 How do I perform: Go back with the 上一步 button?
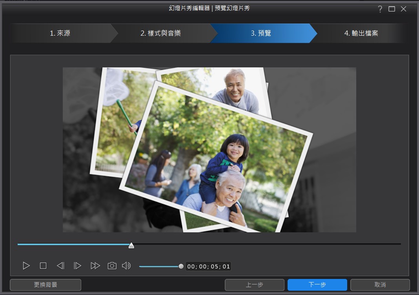click(x=255, y=285)
